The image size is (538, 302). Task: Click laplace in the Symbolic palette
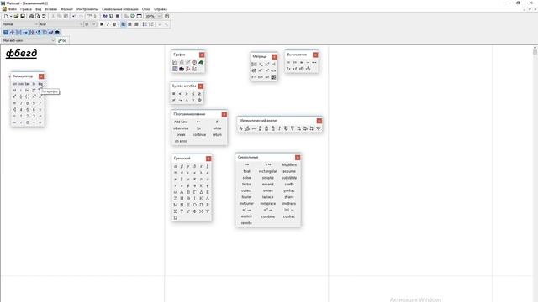tap(268, 197)
